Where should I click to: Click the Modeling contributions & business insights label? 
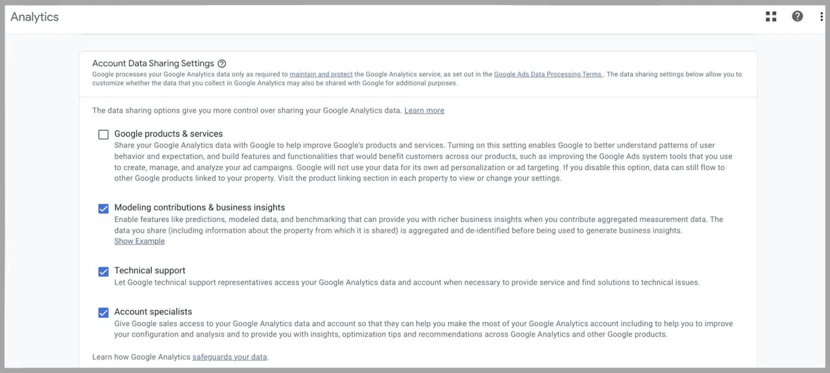click(199, 208)
